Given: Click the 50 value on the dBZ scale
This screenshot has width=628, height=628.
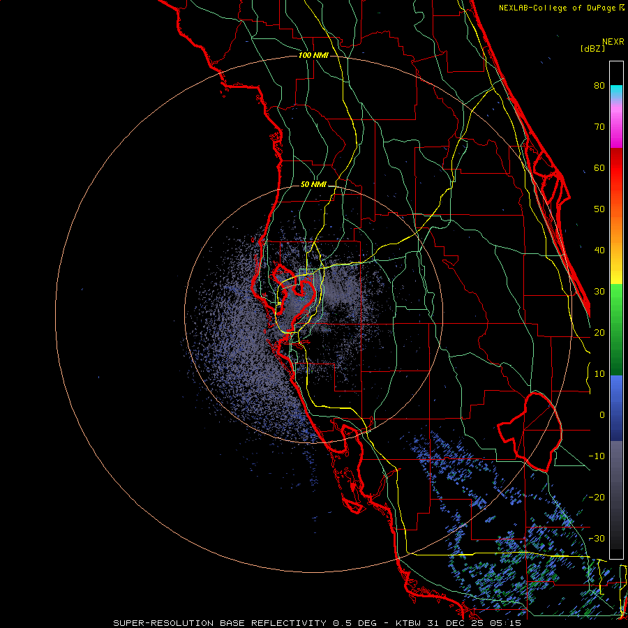Looking at the screenshot, I should (x=599, y=209).
